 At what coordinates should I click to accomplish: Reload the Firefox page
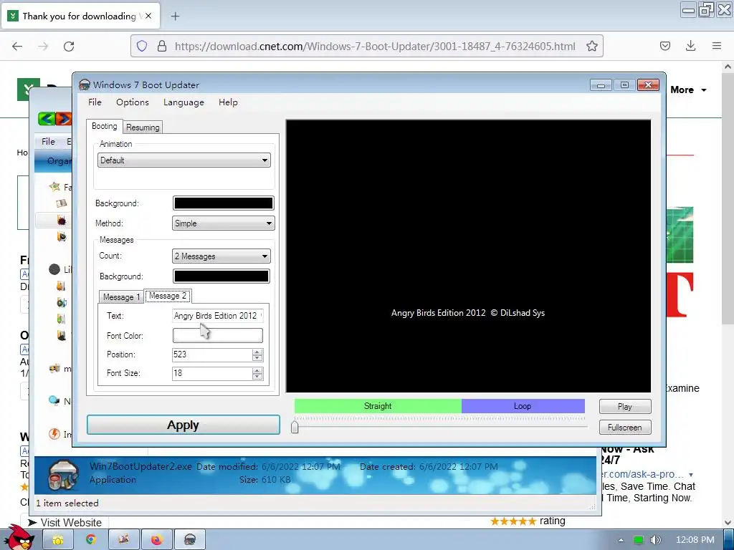69,46
